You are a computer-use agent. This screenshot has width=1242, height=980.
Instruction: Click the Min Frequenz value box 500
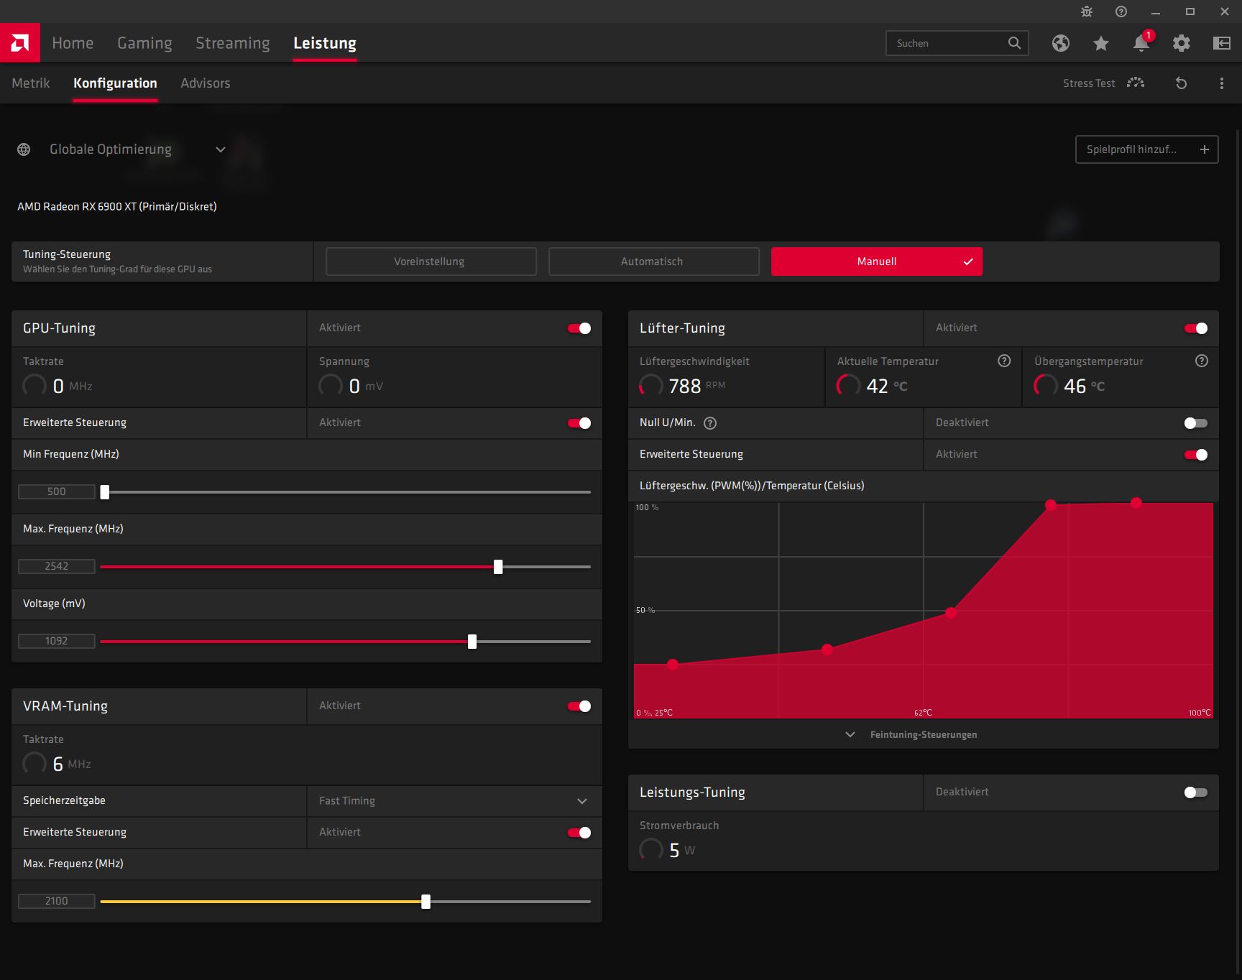pos(57,491)
